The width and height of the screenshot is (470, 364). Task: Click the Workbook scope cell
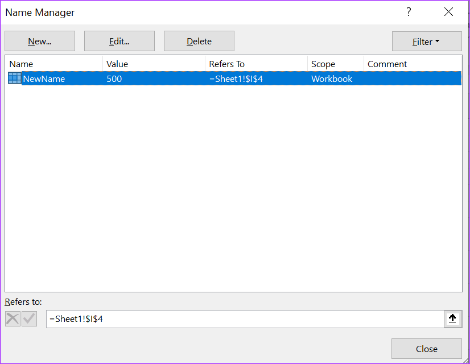point(332,79)
